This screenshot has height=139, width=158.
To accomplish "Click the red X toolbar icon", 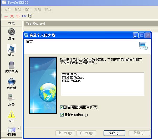I will (12, 16).
